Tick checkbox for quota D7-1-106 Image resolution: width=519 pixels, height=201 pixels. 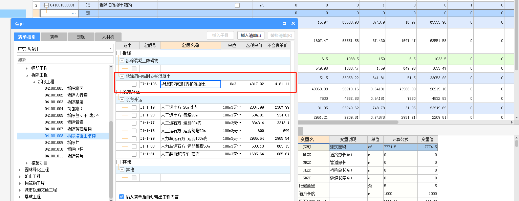click(134, 84)
